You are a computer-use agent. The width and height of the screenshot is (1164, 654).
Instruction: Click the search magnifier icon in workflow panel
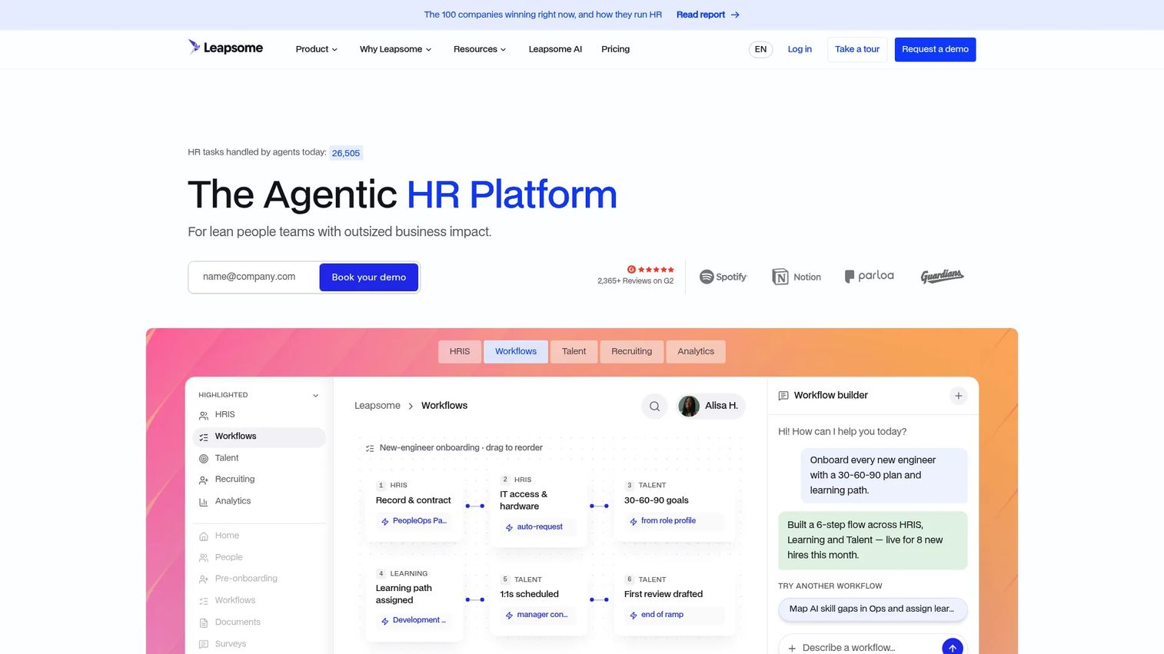click(x=654, y=406)
